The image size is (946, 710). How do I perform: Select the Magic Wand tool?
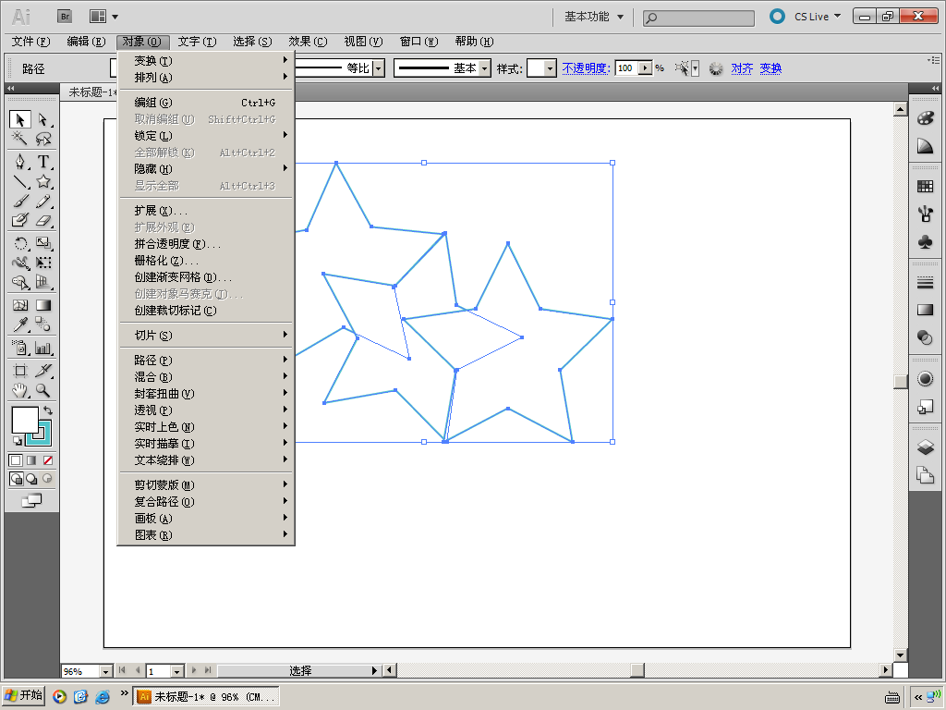[20, 140]
